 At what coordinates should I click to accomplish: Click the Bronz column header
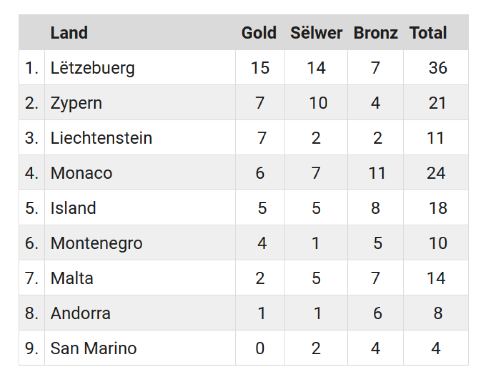point(375,33)
